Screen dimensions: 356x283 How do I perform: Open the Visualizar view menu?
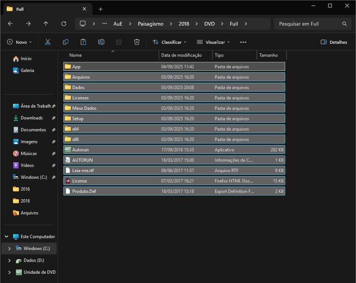[x=213, y=42]
